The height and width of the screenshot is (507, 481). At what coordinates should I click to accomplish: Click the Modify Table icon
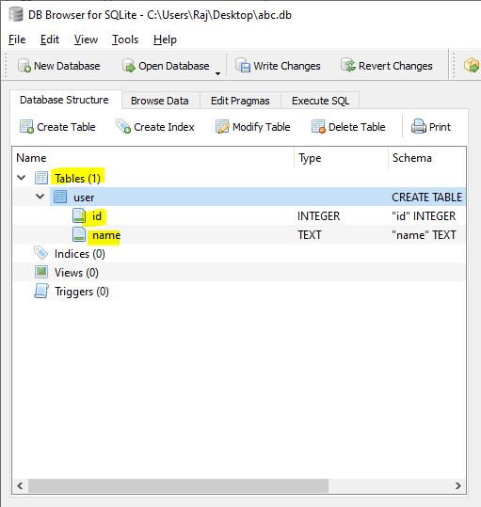coord(222,126)
